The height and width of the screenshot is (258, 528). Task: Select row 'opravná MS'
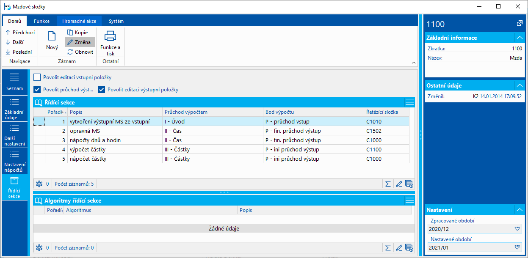coord(221,131)
